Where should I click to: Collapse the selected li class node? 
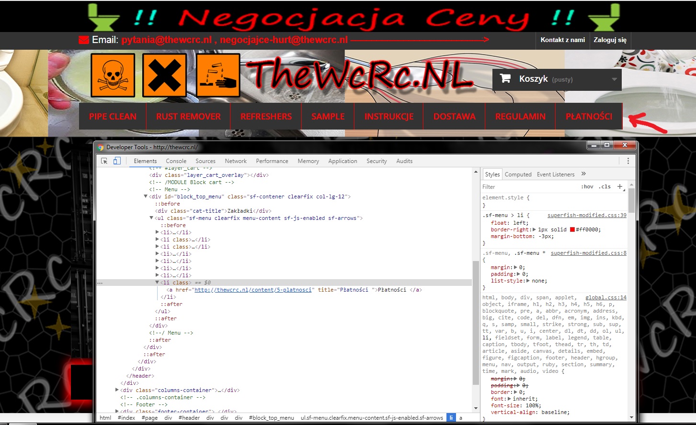(157, 283)
